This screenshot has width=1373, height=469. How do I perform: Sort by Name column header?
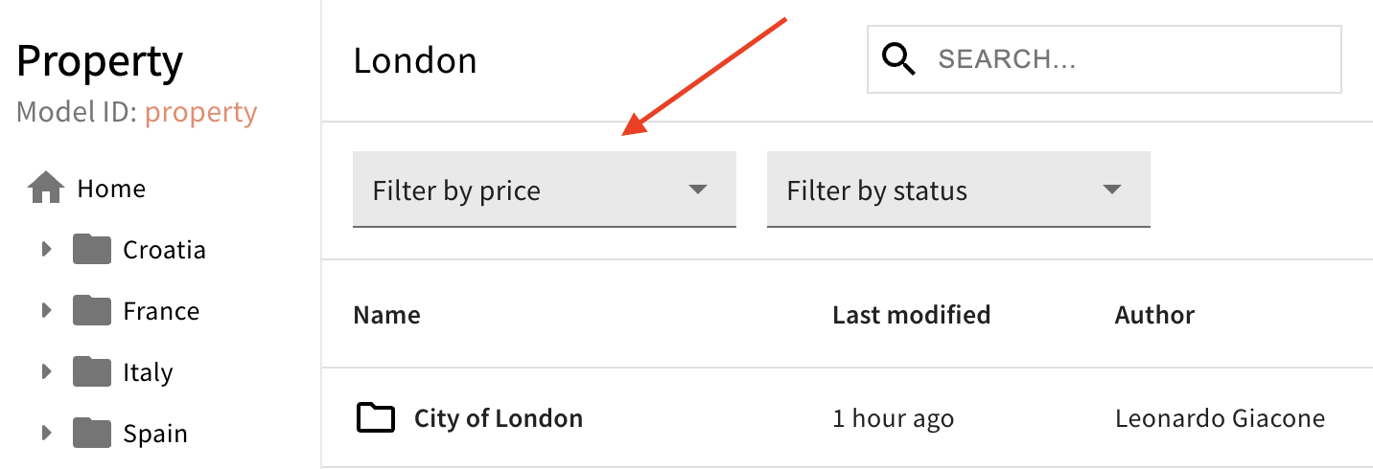(x=386, y=314)
